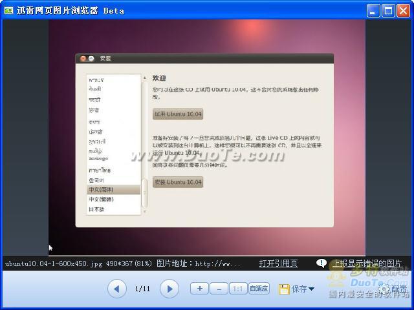Screen dimensions: 414x310
Task: Select ਪੰਜਾਬੀ in language list
Action: pyautogui.click(x=114, y=132)
